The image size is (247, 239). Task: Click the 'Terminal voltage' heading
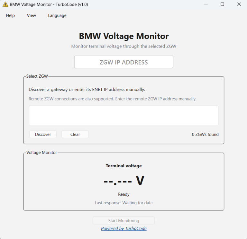pos(123,166)
